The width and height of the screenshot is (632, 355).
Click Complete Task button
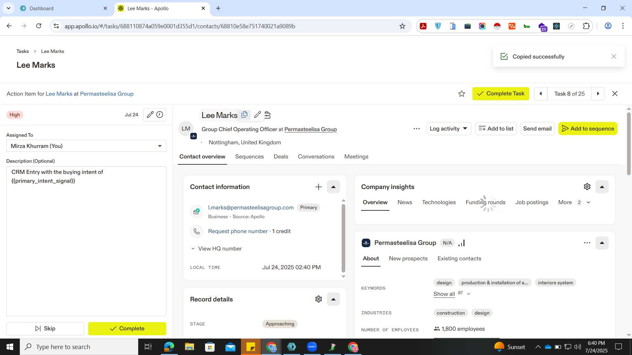coord(500,94)
